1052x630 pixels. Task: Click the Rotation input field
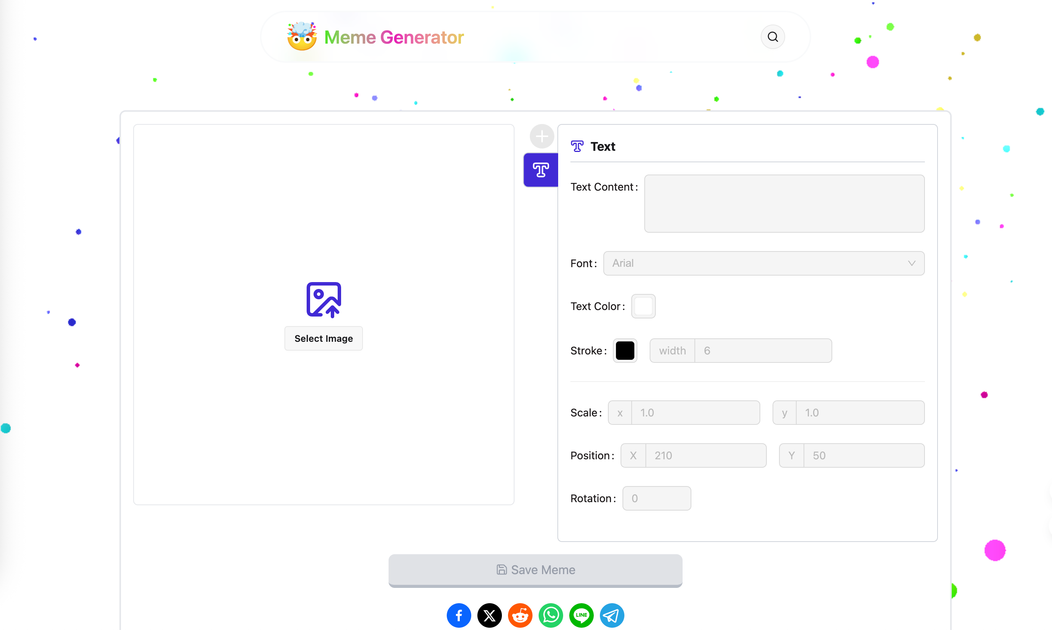pyautogui.click(x=656, y=498)
